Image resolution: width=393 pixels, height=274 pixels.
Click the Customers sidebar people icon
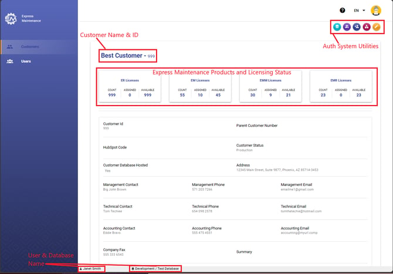click(x=10, y=46)
